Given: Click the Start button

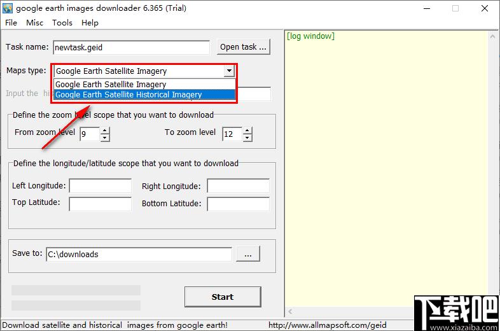Looking at the screenshot, I should coord(223,297).
